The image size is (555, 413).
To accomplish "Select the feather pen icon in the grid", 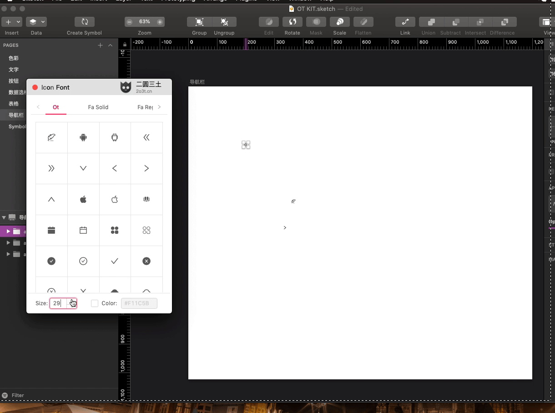I will coord(51,137).
